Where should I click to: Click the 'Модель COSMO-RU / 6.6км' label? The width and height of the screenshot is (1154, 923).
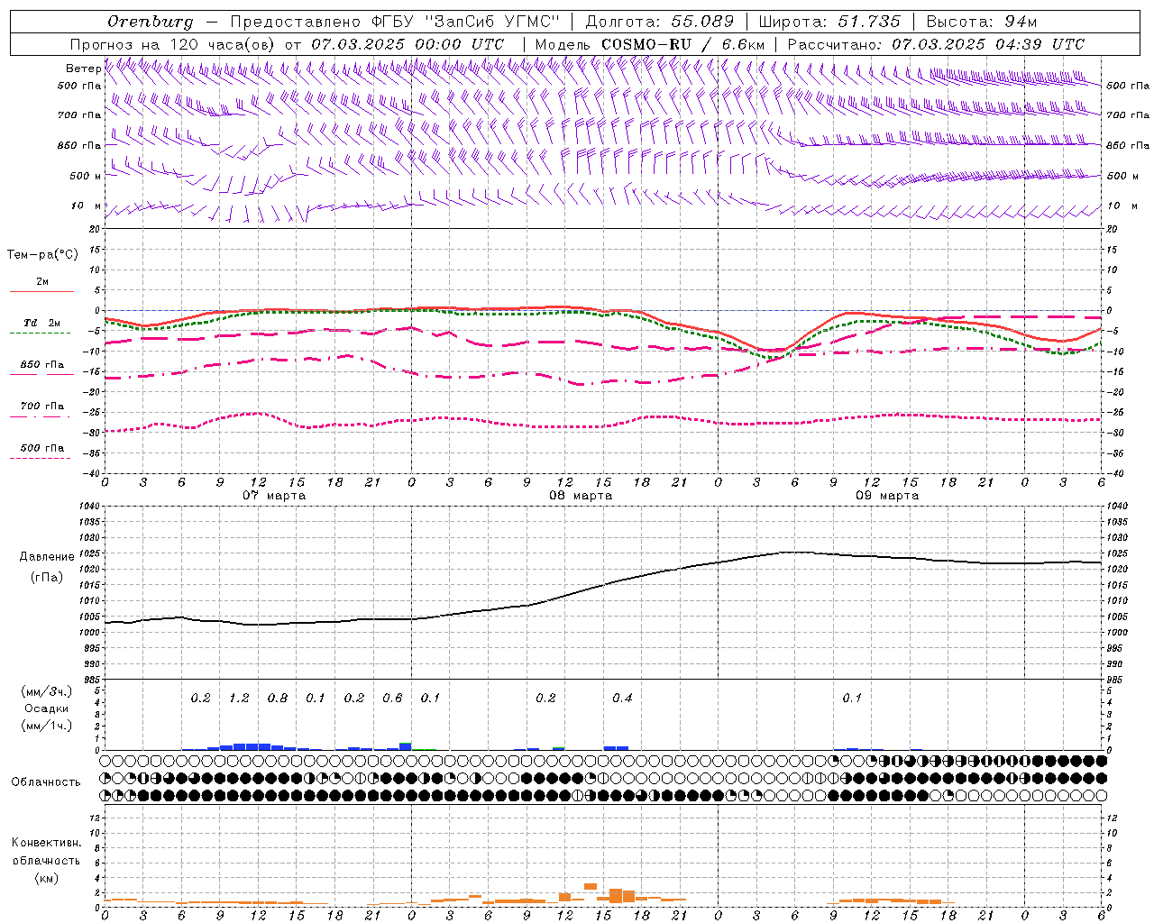[650, 44]
